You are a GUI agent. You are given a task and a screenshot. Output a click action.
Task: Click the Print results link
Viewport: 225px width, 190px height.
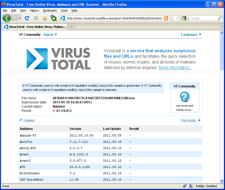[188, 120]
